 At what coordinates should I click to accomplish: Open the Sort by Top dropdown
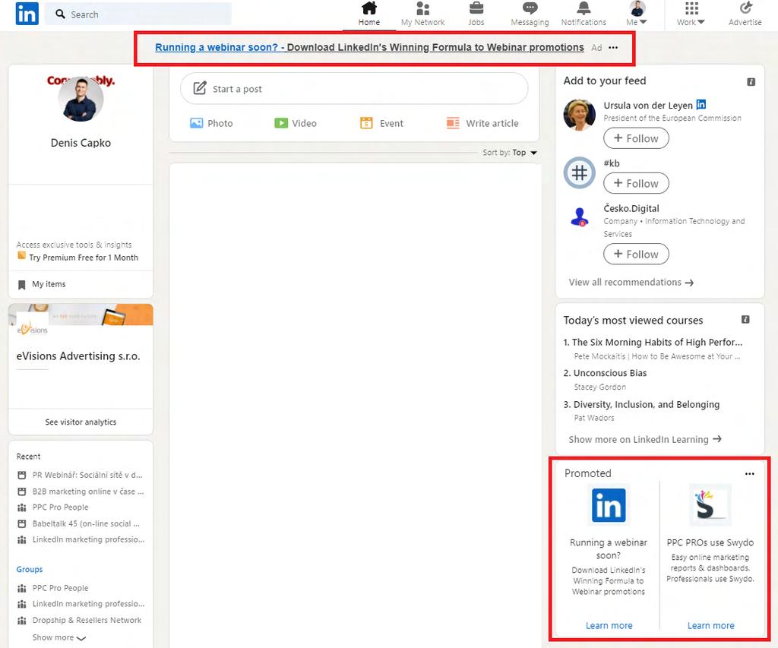[x=510, y=153]
